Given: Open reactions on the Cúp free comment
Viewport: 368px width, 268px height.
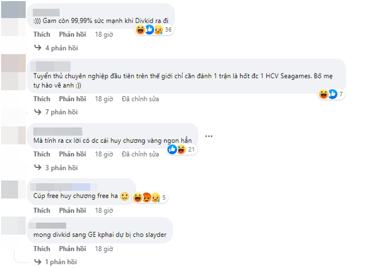Looking at the screenshot, I should click(x=149, y=198).
